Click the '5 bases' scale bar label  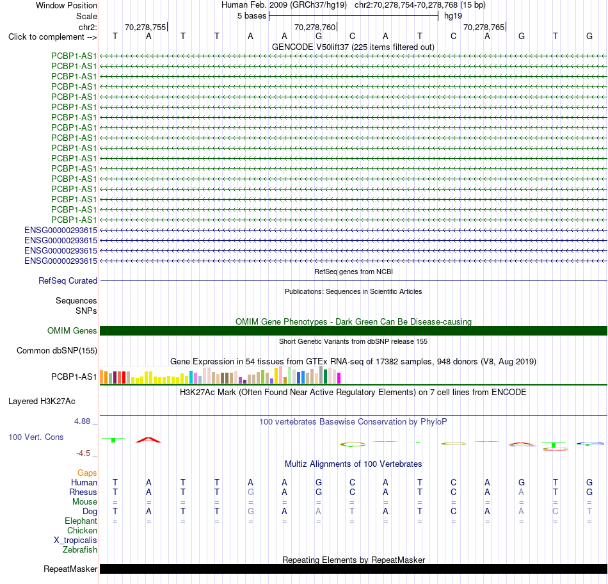click(252, 16)
